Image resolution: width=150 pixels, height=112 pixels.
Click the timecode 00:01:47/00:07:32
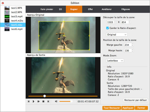[x=88, y=101]
